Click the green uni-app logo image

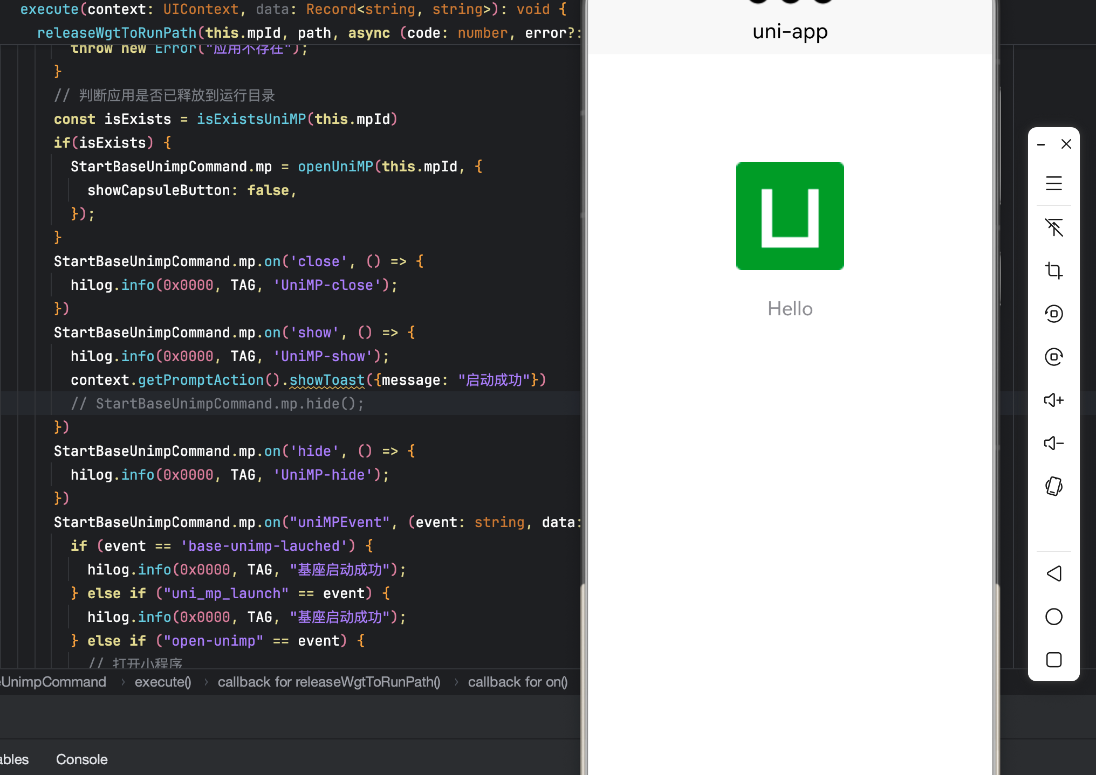pos(790,216)
